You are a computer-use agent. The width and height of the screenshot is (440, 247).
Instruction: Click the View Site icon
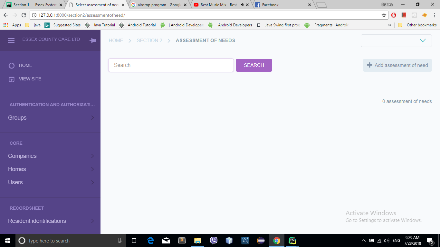[x=12, y=79]
